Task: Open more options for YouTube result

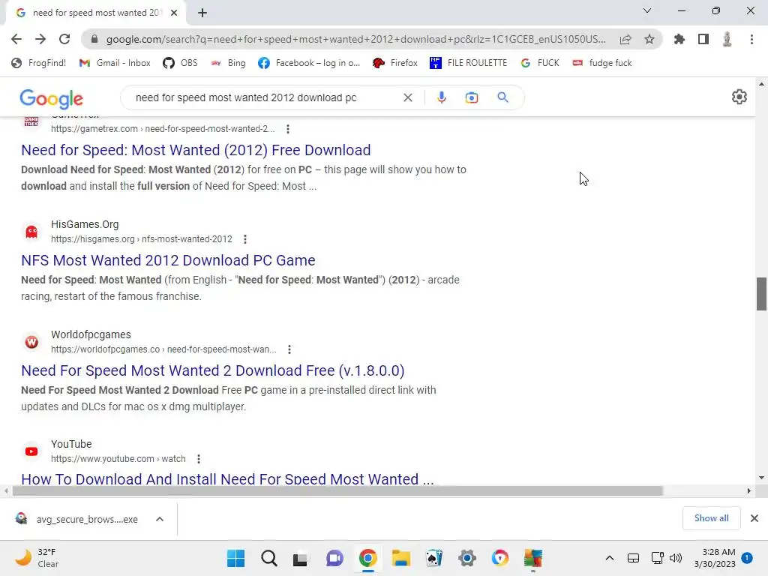Action: (x=198, y=459)
